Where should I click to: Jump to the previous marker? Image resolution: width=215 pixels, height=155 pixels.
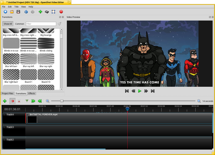click(x=33, y=101)
